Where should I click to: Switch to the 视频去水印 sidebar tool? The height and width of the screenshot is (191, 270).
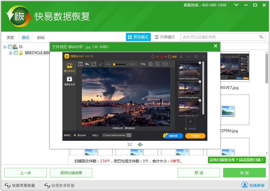pos(69,80)
